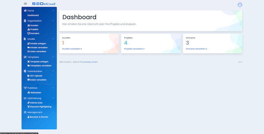Image resolution: width=264 pixels, height=134 pixels.
Task: Collapse the Inhalte section chevron
Action: point(53,39)
